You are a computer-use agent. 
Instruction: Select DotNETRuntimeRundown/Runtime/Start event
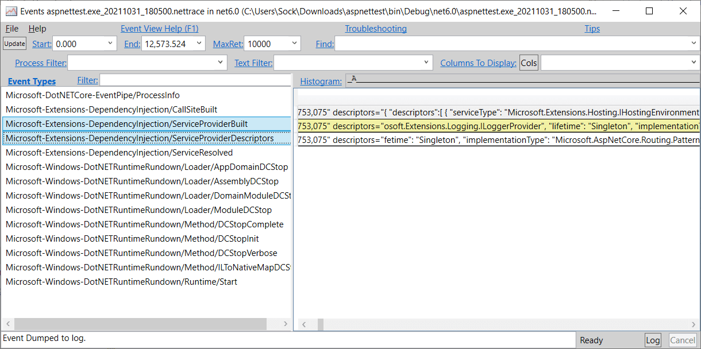pos(147,282)
